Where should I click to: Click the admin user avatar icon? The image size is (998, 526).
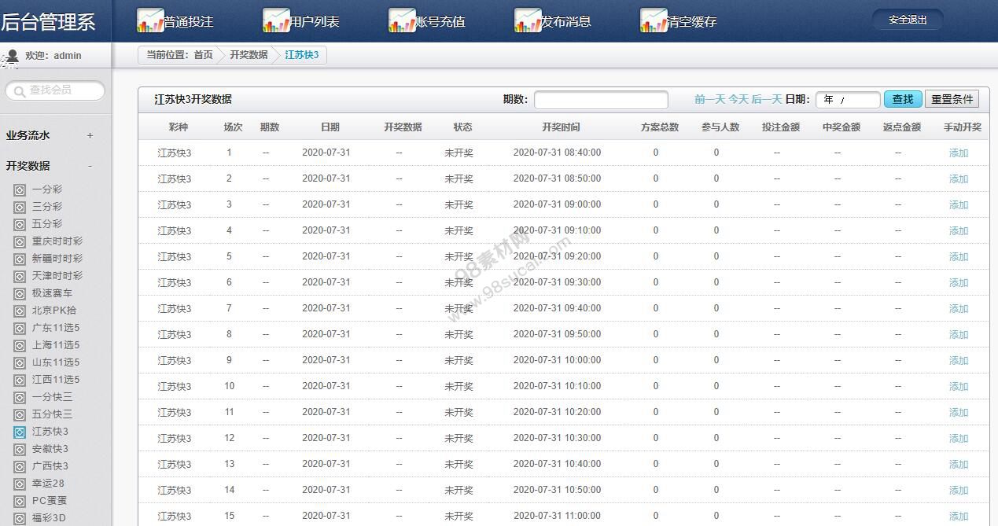click(11, 55)
